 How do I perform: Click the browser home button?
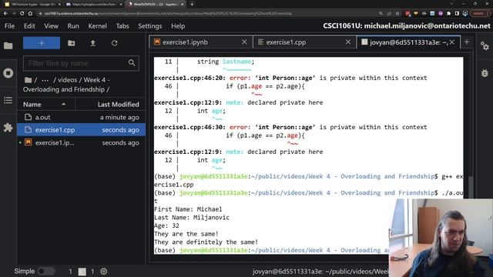(30, 14)
